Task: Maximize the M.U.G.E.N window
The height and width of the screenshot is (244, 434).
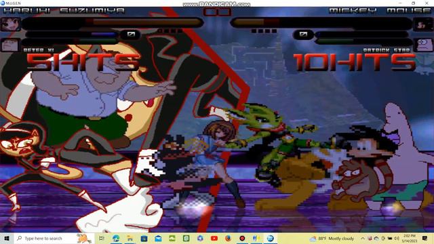Action: tap(413, 3)
